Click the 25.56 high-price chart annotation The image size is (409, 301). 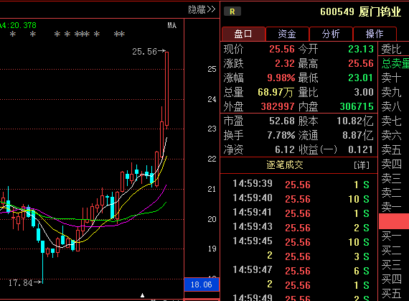149,52
